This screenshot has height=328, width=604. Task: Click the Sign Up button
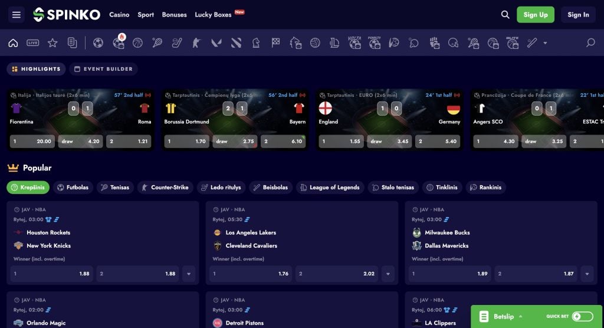tap(536, 15)
